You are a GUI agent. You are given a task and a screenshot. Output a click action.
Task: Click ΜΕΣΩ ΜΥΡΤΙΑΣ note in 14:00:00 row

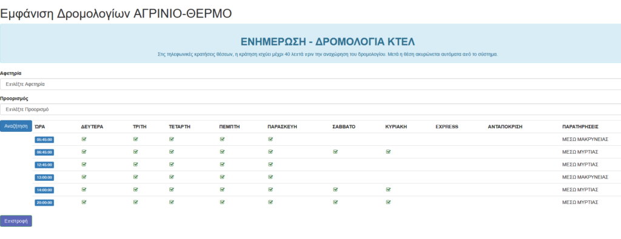click(580, 190)
